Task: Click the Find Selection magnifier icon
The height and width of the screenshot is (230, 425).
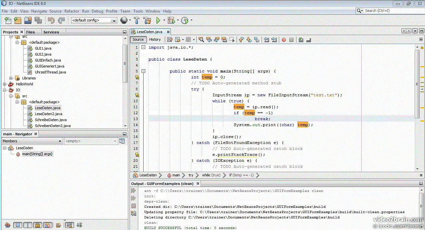Action: [x=201, y=40]
